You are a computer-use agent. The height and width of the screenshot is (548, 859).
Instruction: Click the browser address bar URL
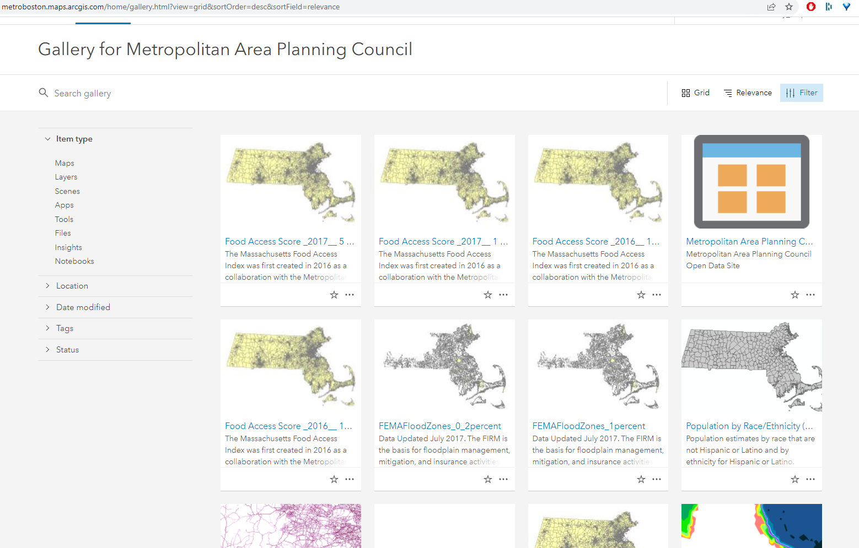tap(171, 7)
